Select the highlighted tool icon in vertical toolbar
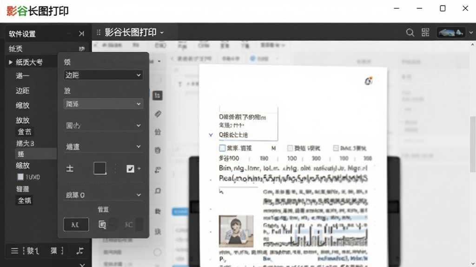The height and width of the screenshot is (267, 476). coord(158,95)
